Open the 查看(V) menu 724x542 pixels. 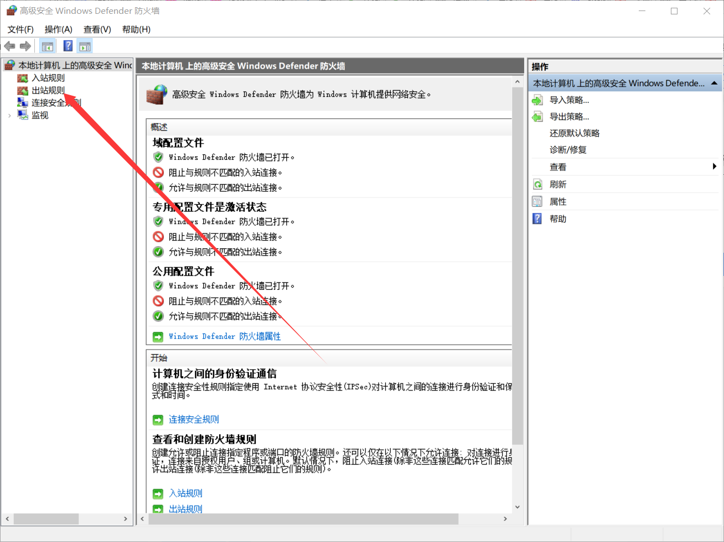click(x=97, y=29)
